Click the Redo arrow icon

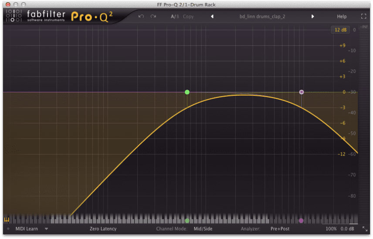(x=153, y=17)
